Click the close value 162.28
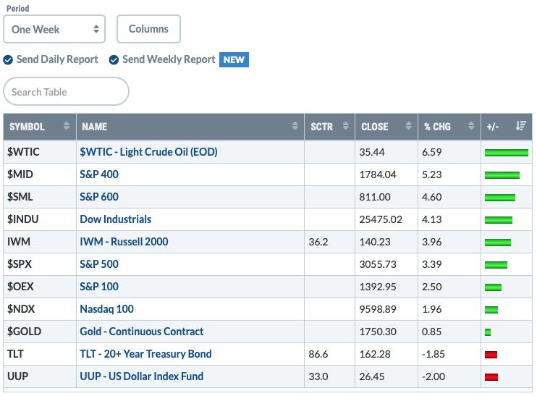Viewport: 537px width, 396px height. [375, 354]
